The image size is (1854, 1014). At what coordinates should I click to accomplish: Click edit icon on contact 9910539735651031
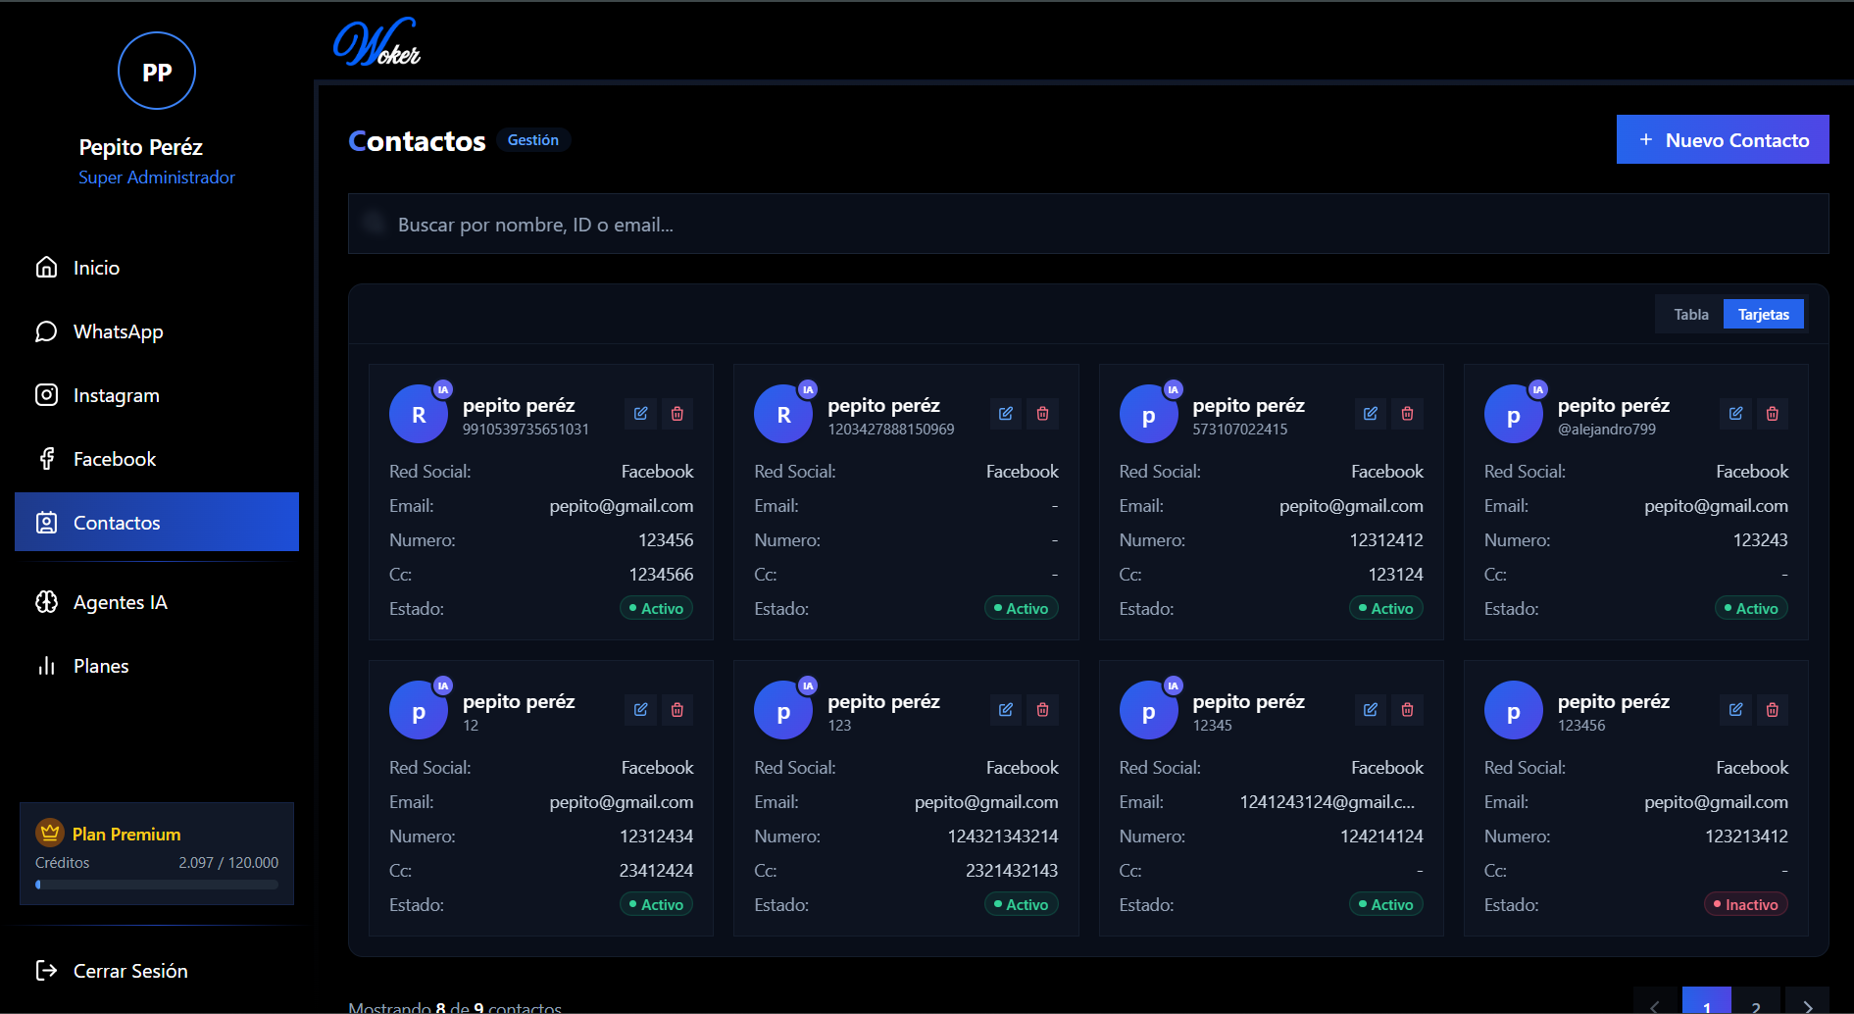coord(640,414)
